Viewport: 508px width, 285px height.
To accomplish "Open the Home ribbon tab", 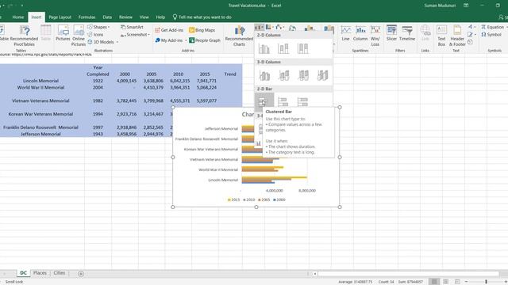I will 17,17.
